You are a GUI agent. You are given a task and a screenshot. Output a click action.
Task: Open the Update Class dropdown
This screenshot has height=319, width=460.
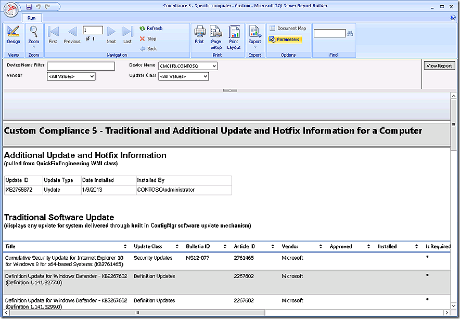tap(205, 76)
